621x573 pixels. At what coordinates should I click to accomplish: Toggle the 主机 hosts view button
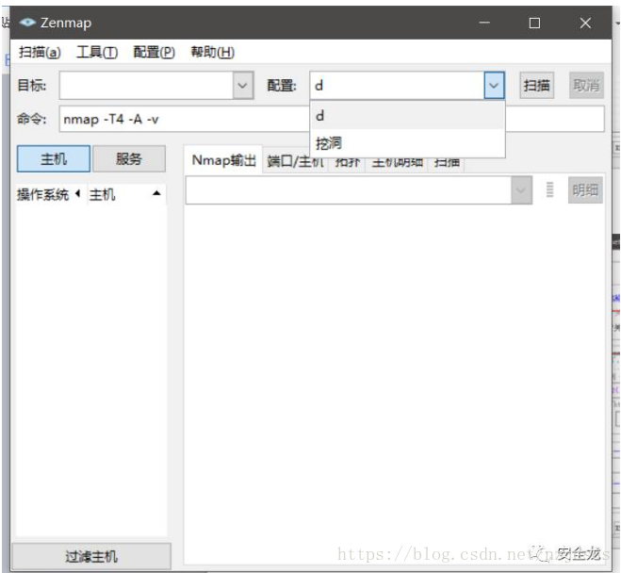[54, 158]
